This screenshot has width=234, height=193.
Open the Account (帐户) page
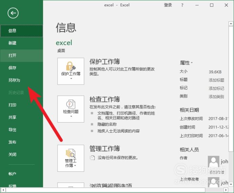[x=22, y=174]
